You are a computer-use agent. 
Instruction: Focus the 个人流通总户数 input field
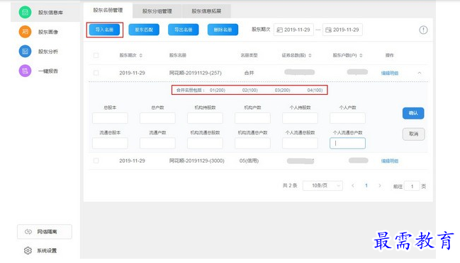[x=347, y=144]
